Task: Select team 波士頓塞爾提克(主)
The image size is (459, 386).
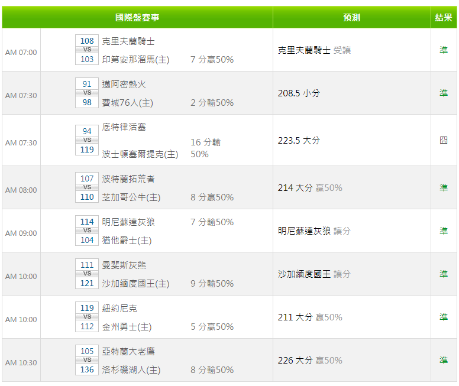Action: (x=140, y=154)
